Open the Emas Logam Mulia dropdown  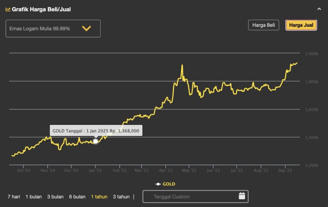tap(53, 29)
